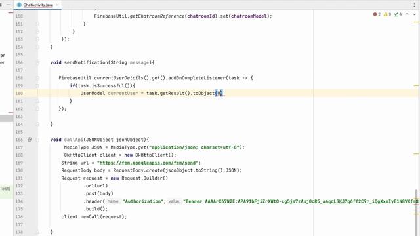420x236 pixels.
Task: Click getChatroomReference on line 150
Action: point(157,16)
